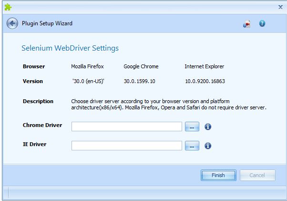Click the 'Internet Explorer' browser label
Viewport: 287px width, 201px height.
(204, 66)
